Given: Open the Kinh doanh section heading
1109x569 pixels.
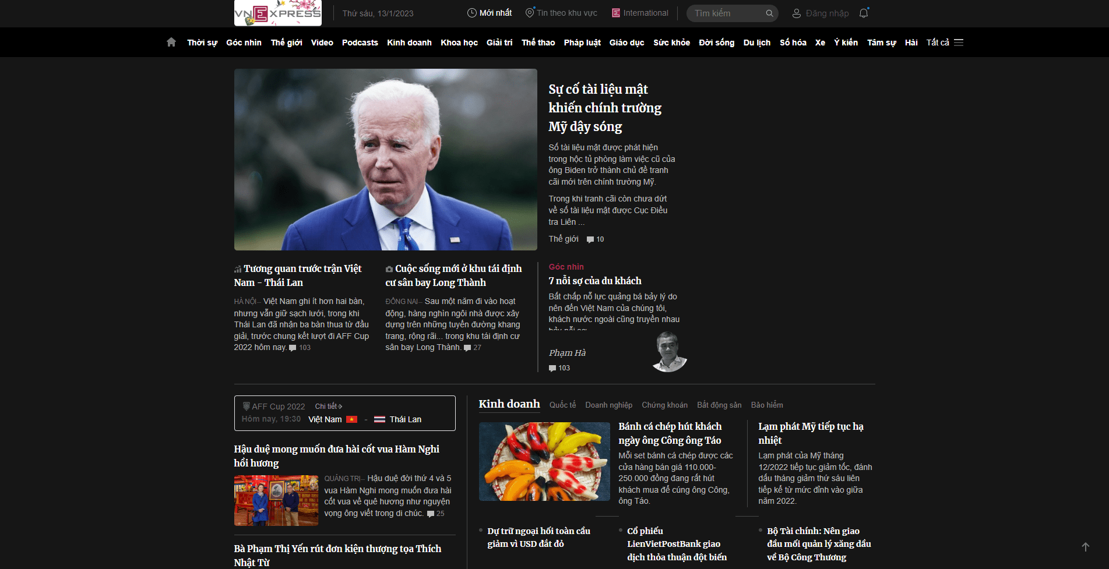Looking at the screenshot, I should (509, 404).
